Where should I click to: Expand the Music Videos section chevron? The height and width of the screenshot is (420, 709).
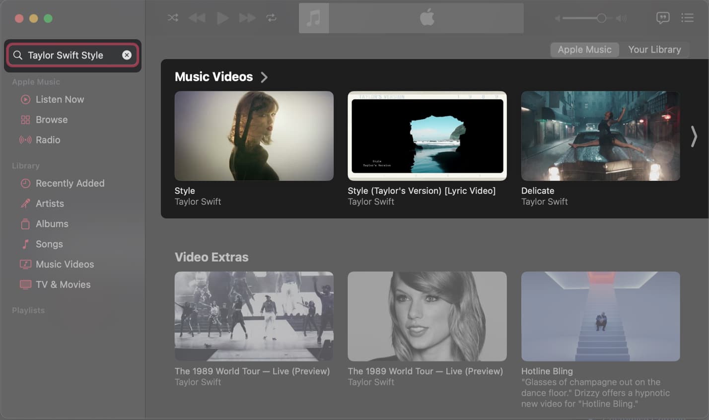[264, 77]
